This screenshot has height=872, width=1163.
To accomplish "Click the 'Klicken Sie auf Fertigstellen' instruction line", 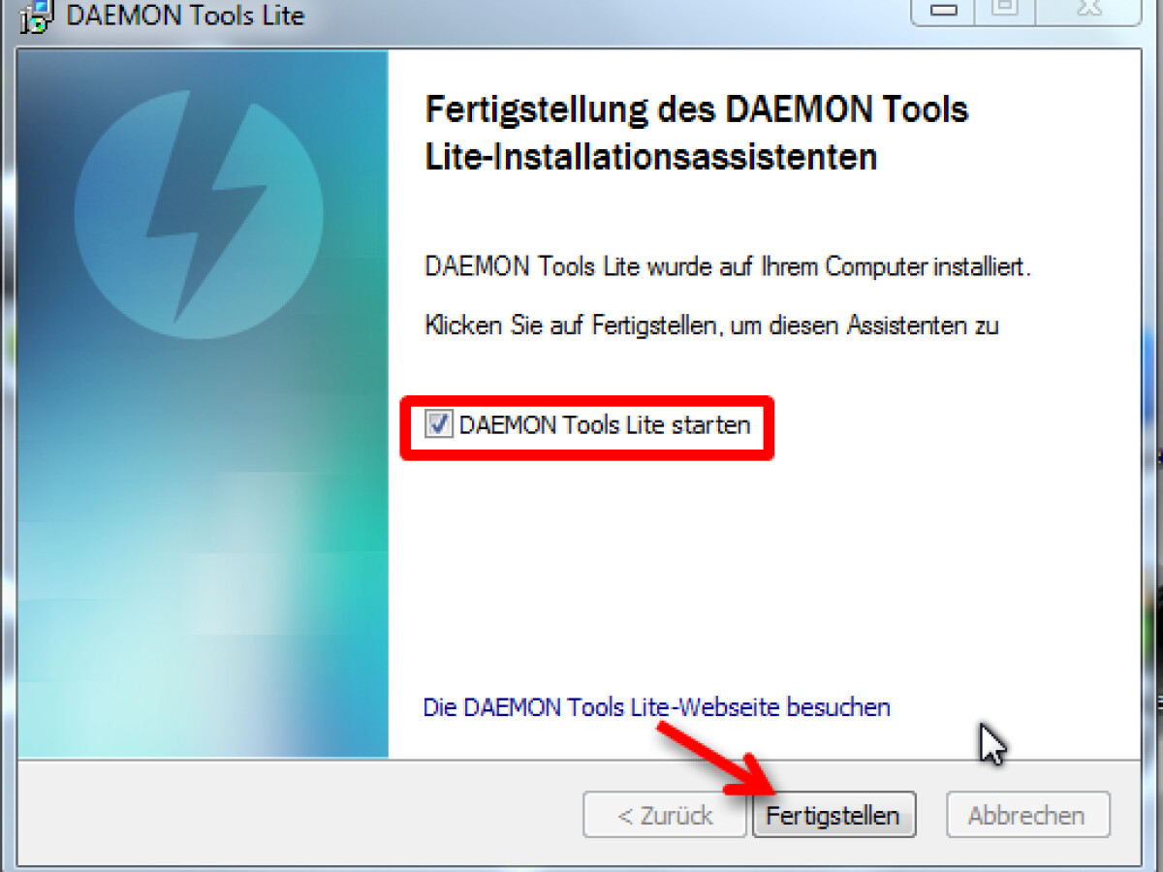I will pyautogui.click(x=711, y=326).
